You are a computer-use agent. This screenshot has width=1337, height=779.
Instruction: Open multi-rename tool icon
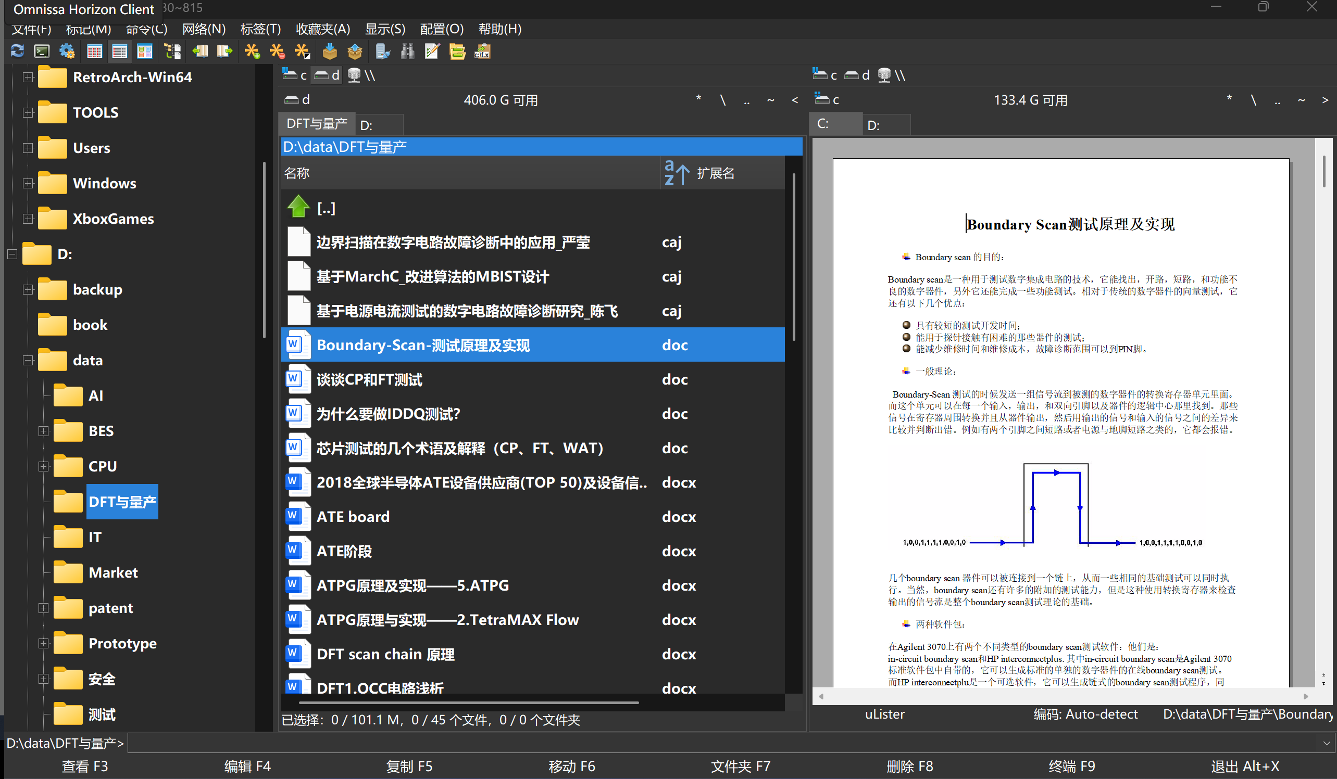coord(432,52)
